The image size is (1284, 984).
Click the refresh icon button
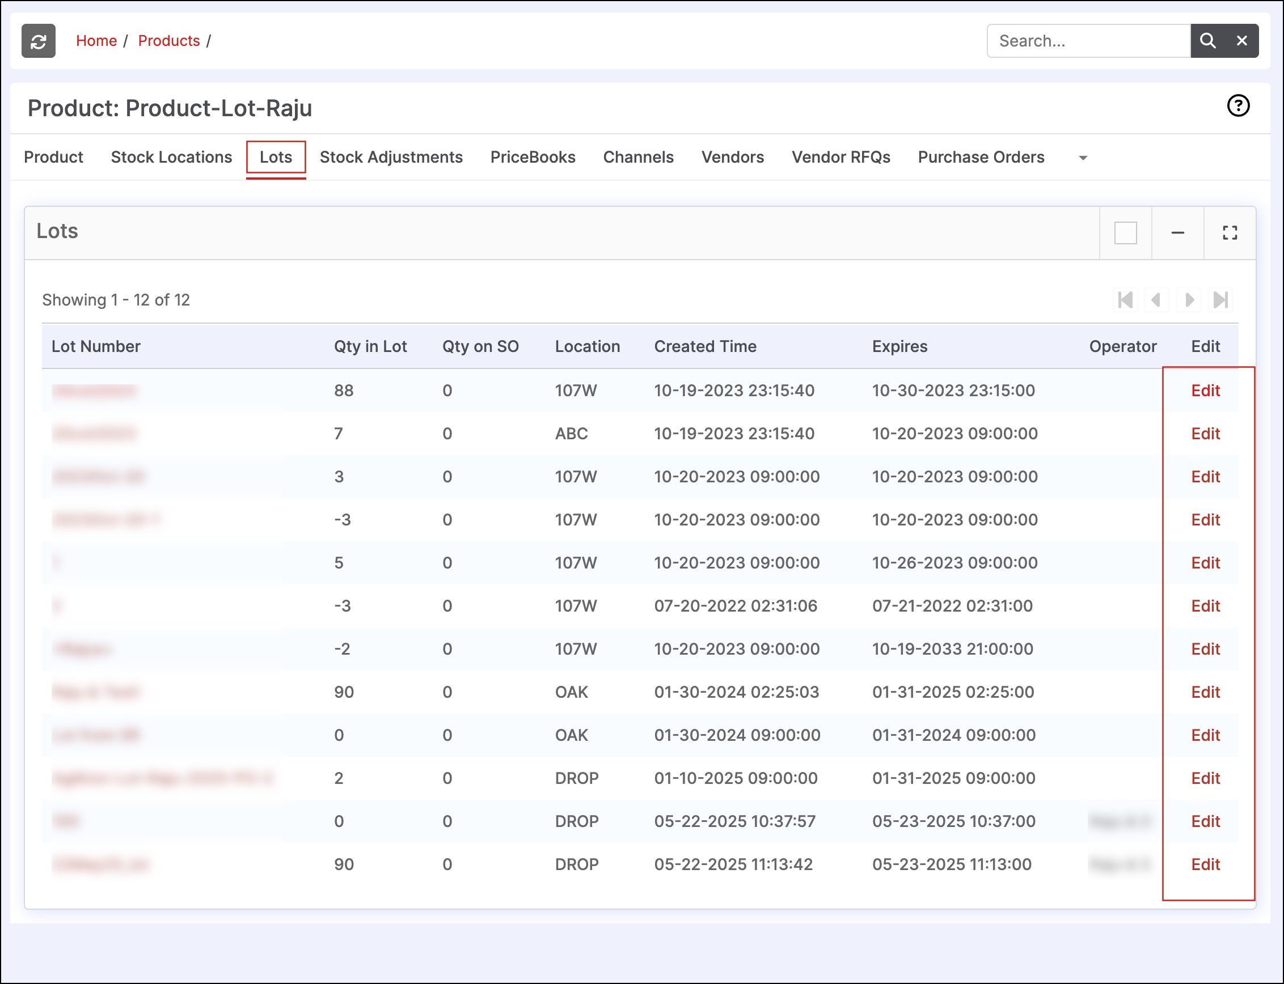tap(39, 41)
